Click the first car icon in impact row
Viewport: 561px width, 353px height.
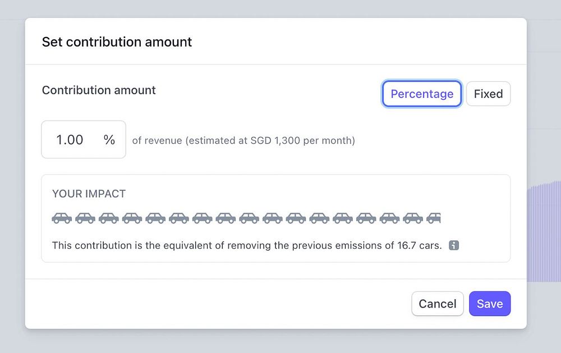click(62, 218)
